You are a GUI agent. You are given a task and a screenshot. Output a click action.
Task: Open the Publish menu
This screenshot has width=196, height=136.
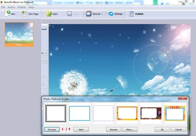22,7
